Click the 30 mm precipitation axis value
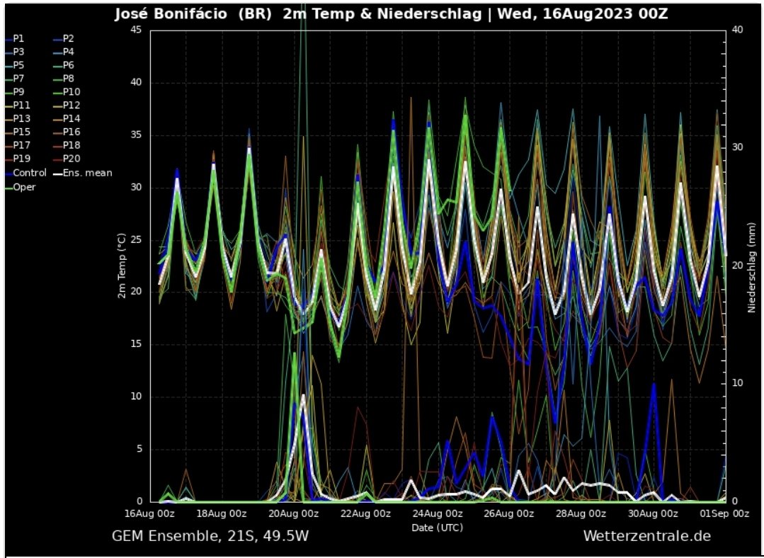Viewport: 764px width, 558px height. click(738, 147)
